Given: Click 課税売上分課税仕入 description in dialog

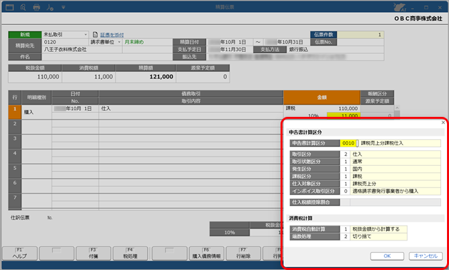Looking at the screenshot, I should (382, 143).
